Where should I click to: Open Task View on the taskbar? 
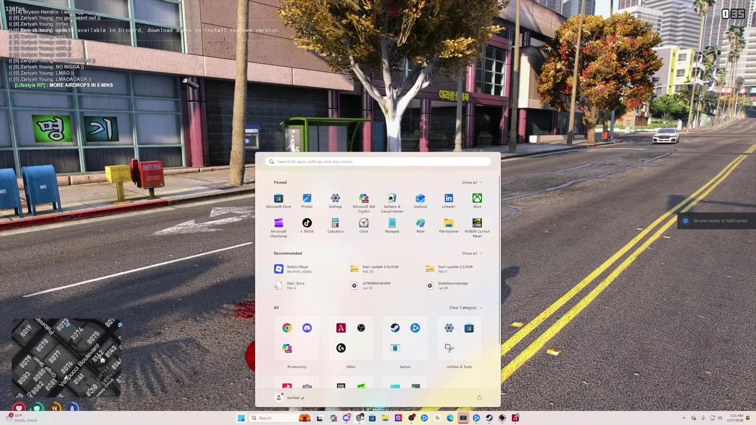[x=320, y=418]
